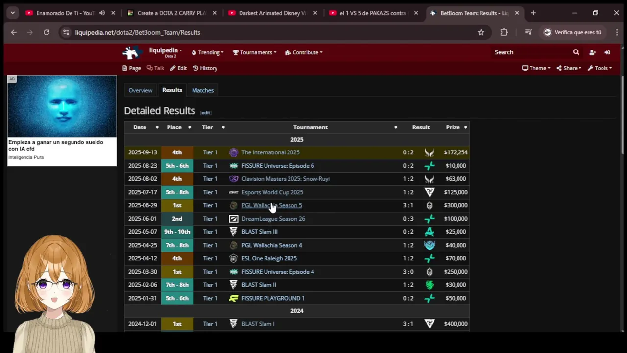Click the create account user icon
This screenshot has width=627, height=353.
click(x=593, y=52)
